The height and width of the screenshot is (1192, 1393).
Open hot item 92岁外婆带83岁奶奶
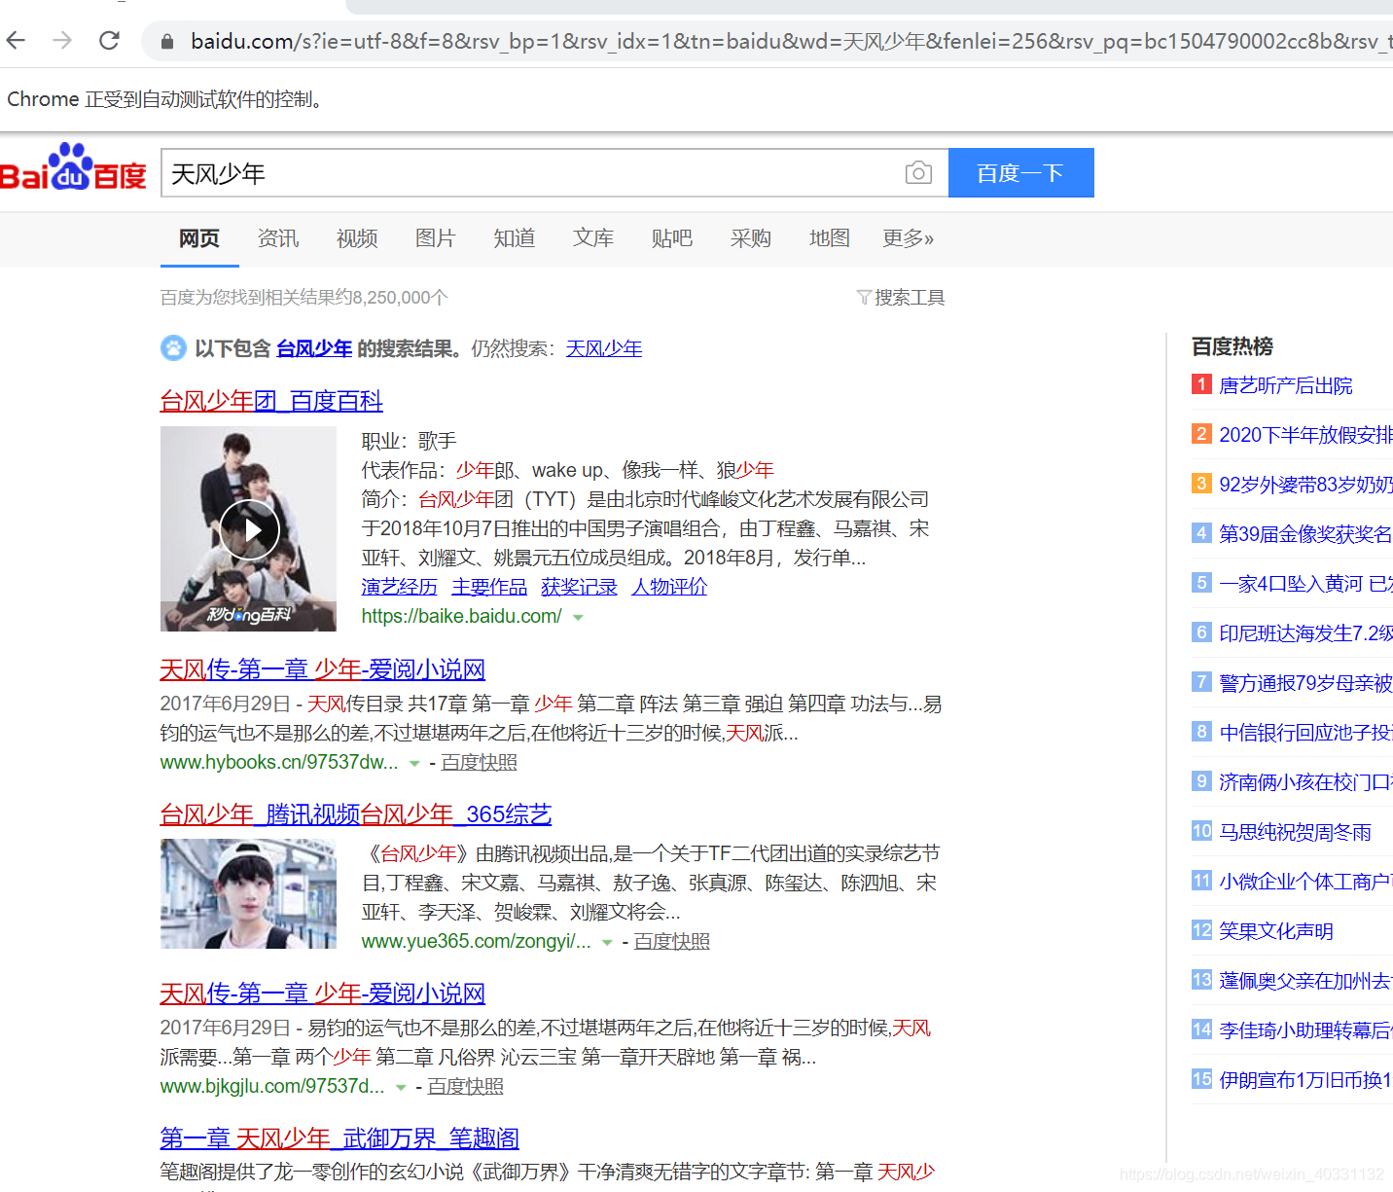click(1305, 485)
